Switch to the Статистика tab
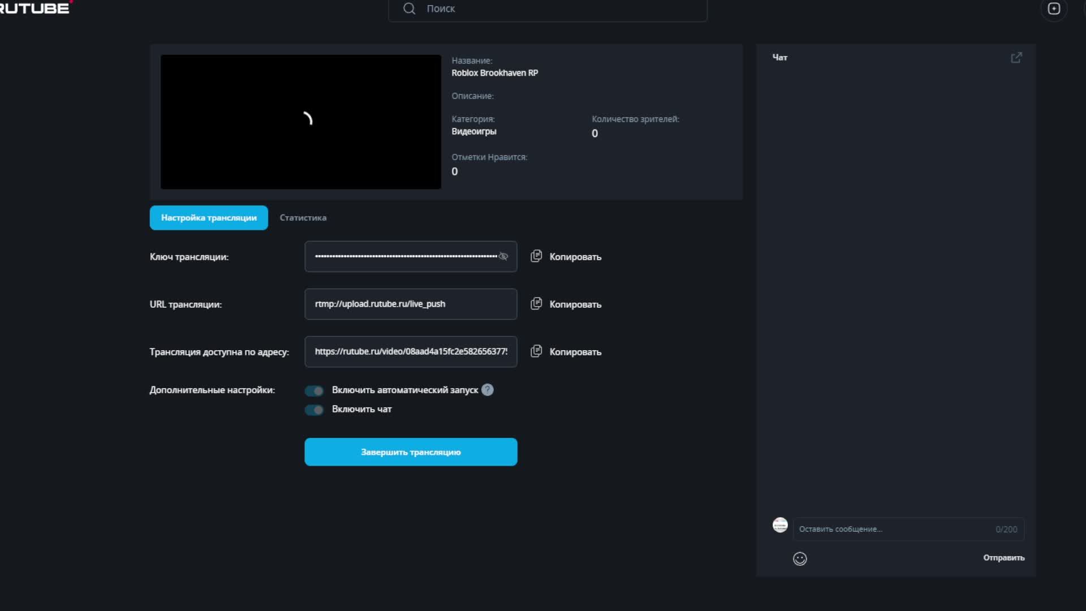The width and height of the screenshot is (1086, 611). tap(303, 218)
